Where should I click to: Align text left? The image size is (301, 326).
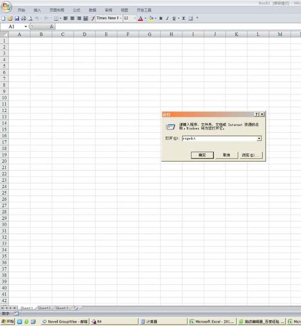(x=65, y=19)
